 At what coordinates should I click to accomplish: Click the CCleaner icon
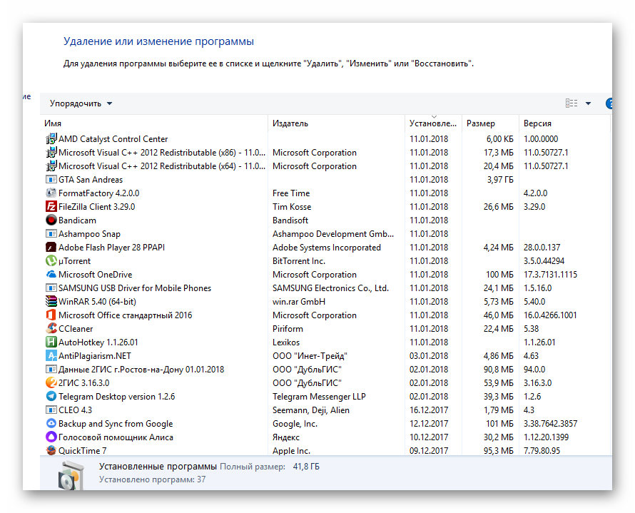pos(51,329)
